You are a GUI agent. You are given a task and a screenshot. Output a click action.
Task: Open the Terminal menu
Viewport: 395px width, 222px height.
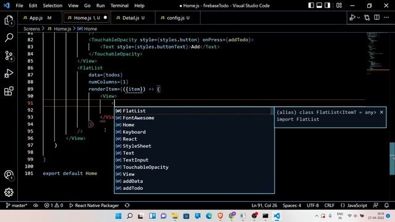[x=119, y=6]
